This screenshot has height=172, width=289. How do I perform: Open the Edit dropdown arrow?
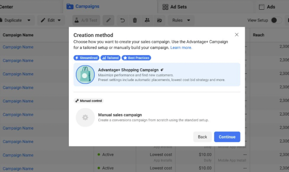59,20
